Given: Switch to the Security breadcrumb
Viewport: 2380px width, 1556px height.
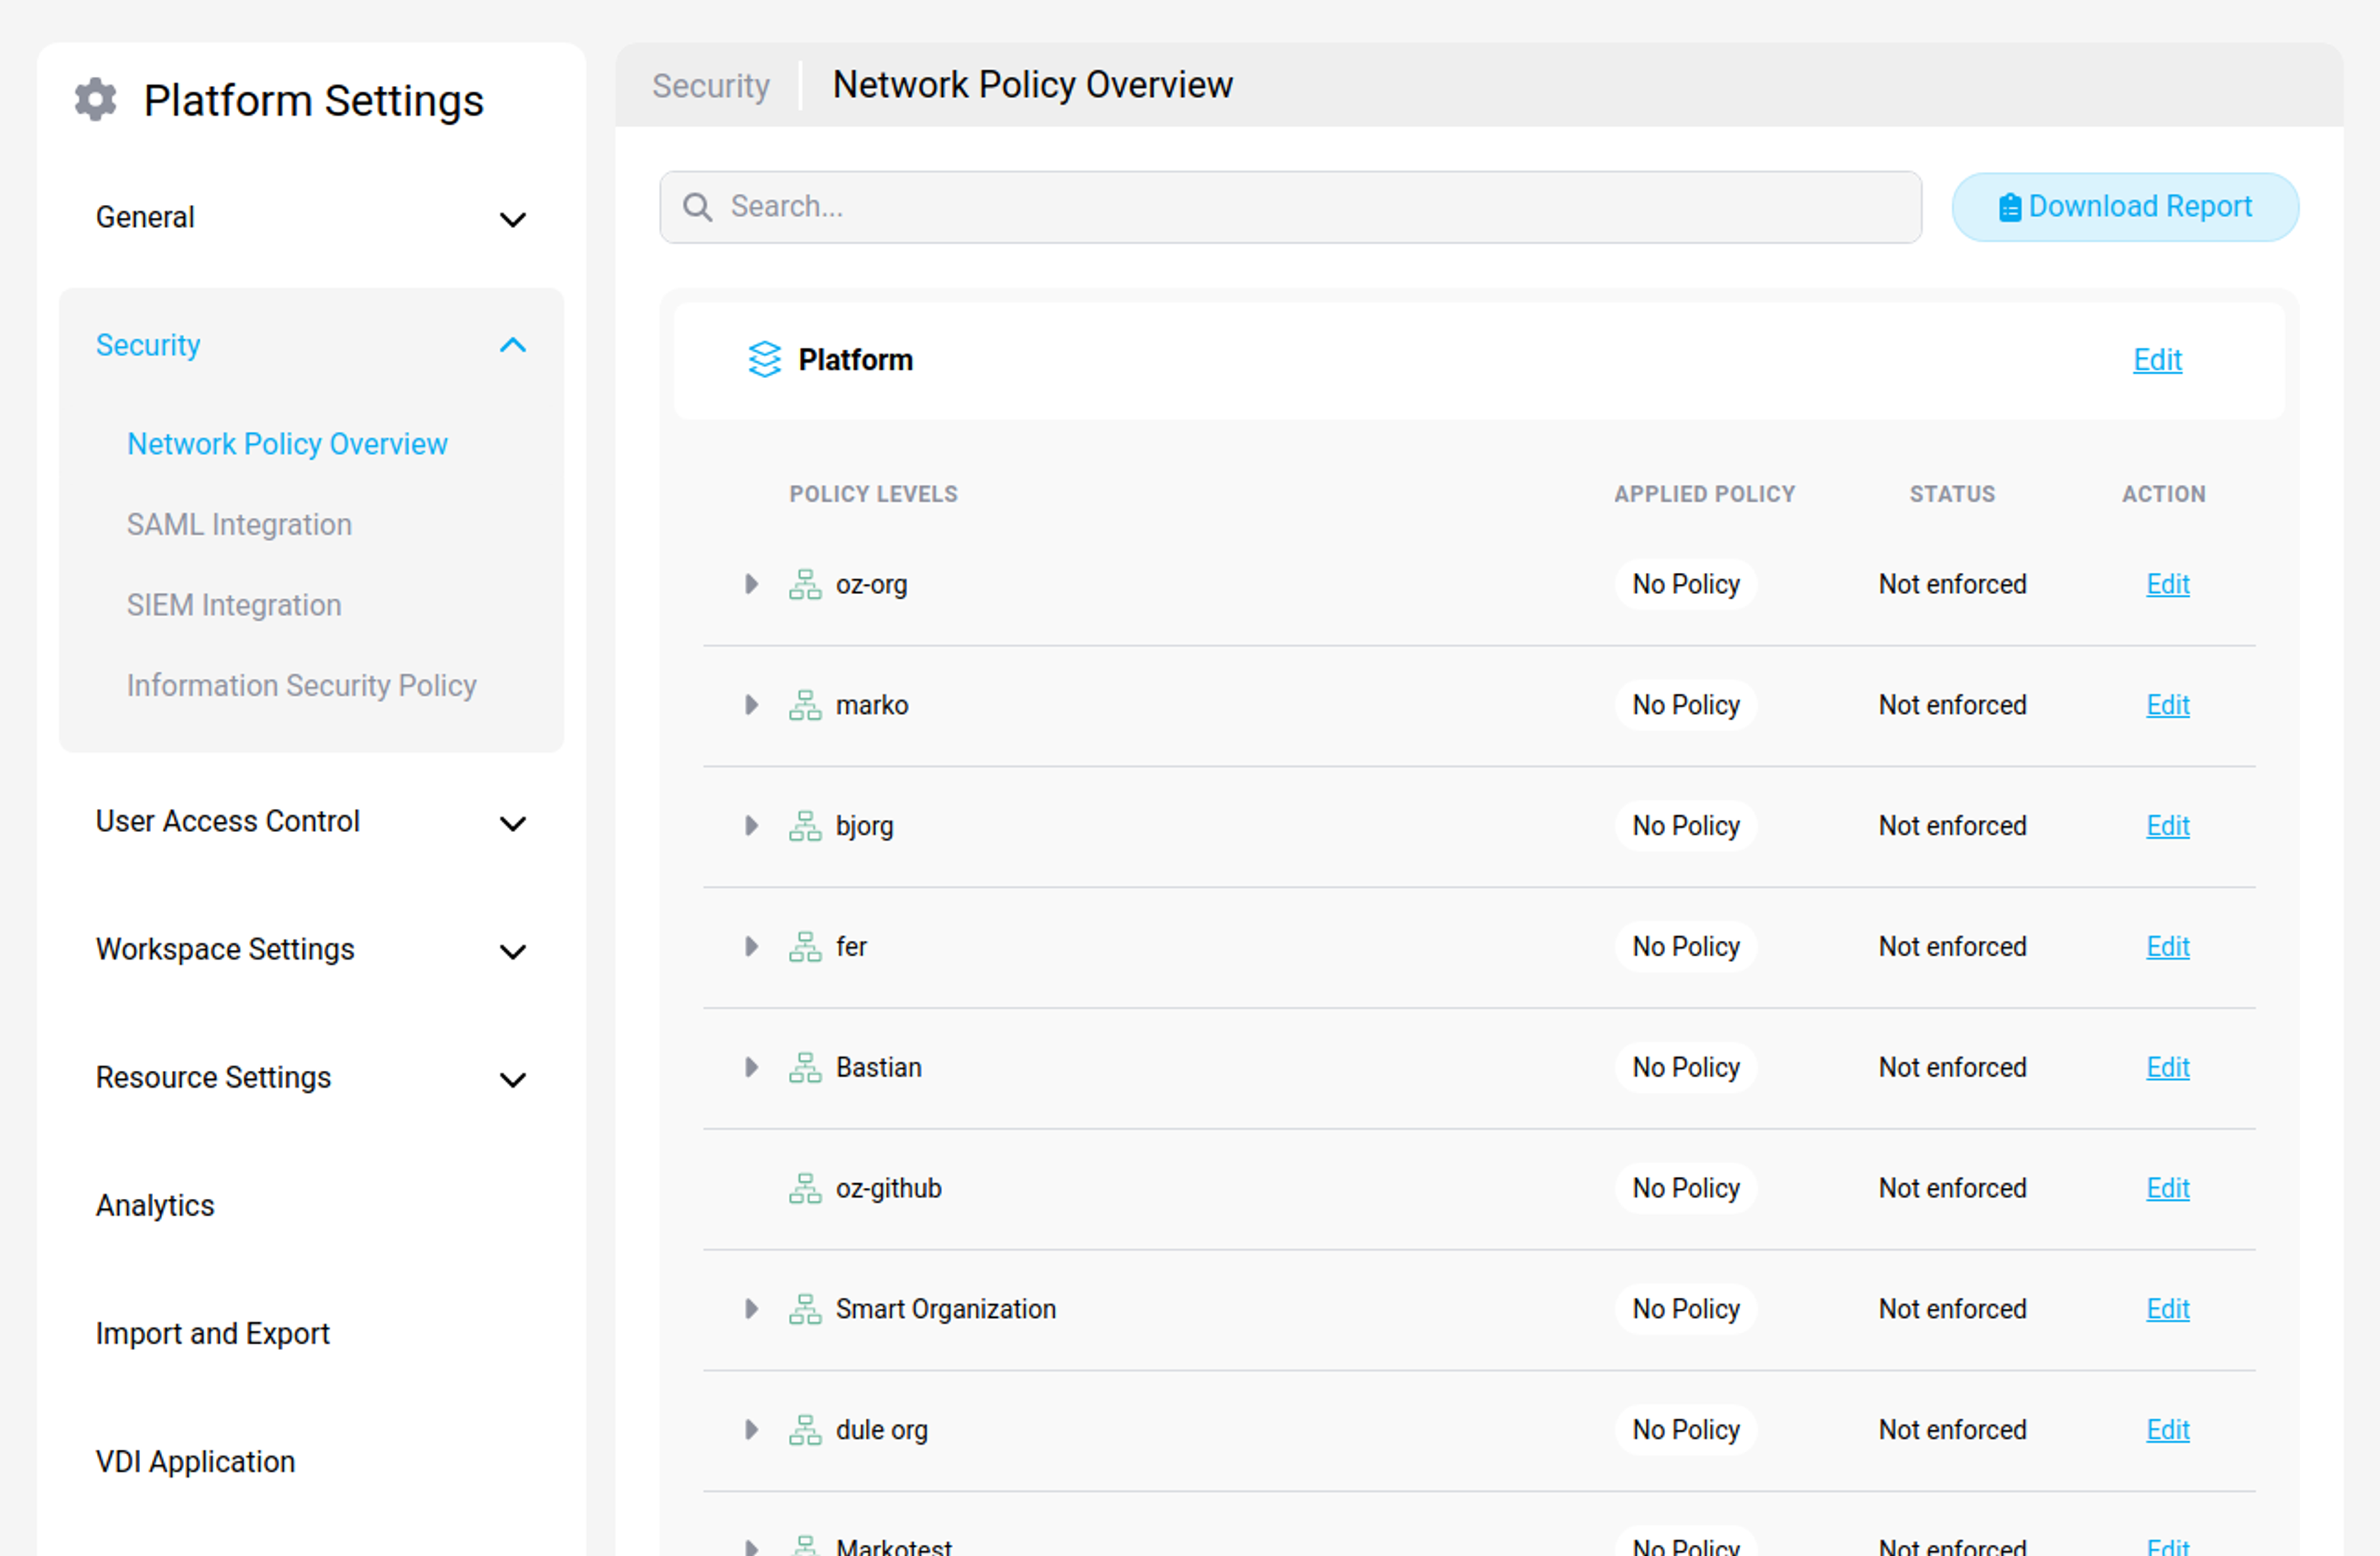Looking at the screenshot, I should coord(710,85).
